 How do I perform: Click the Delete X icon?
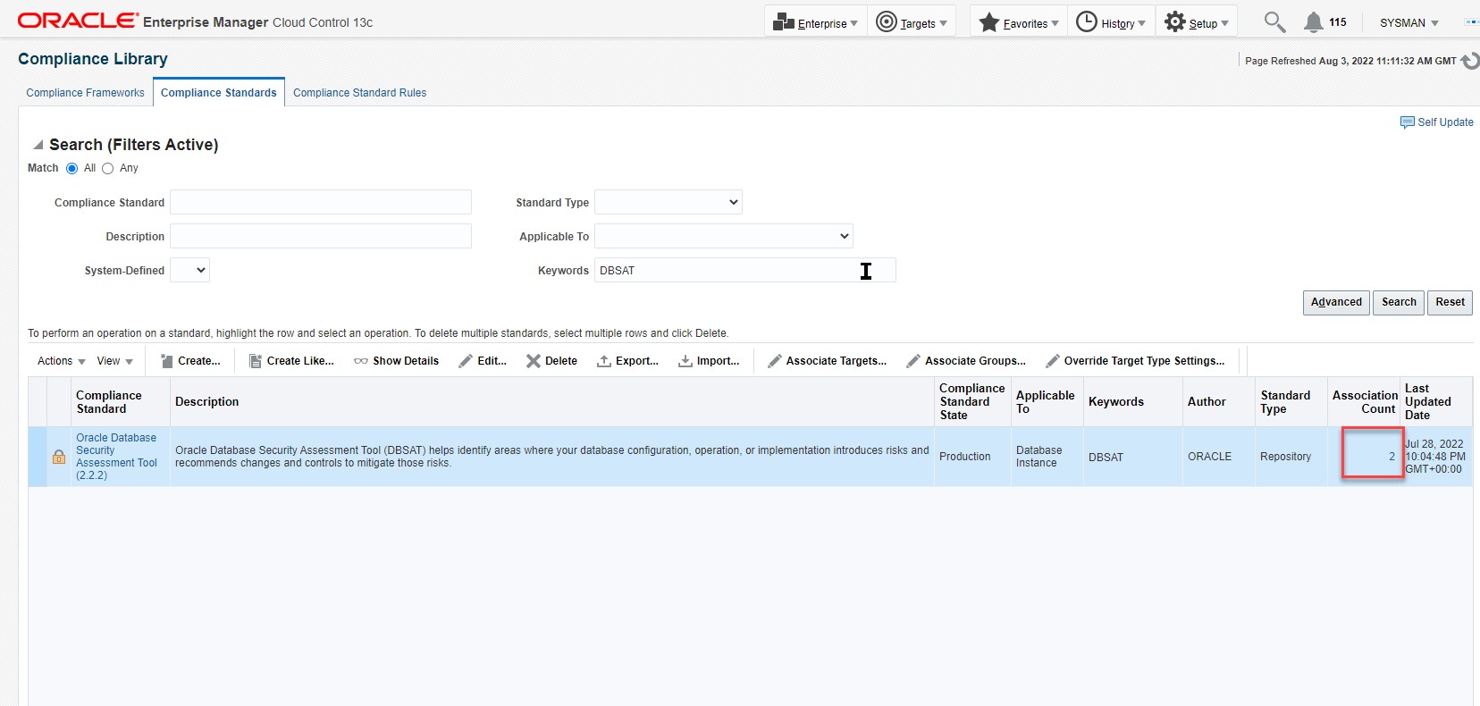(x=534, y=361)
